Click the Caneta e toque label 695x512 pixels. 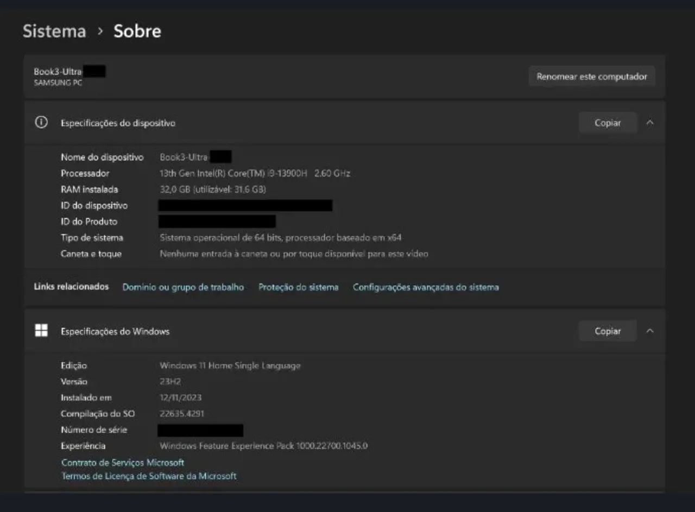(91, 254)
